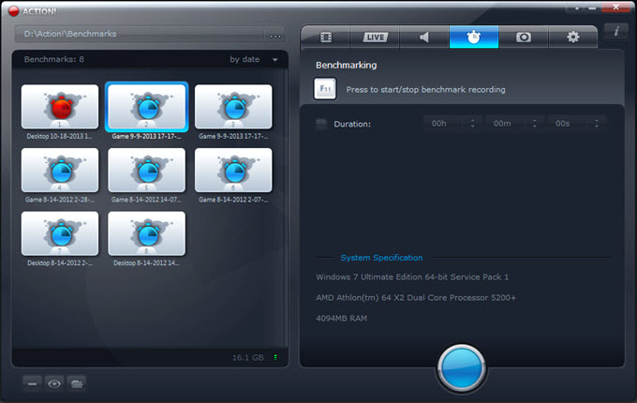Select benchmark Game 8-14-2012 2-28
The height and width of the screenshot is (403, 637).
60,171
